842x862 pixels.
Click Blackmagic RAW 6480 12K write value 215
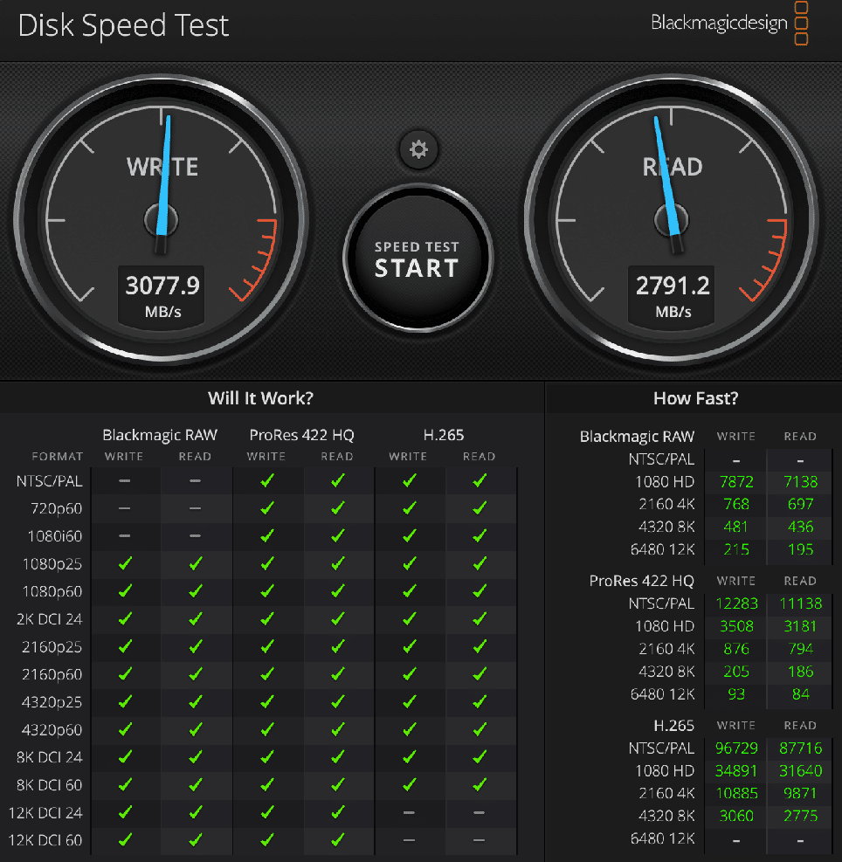736,549
